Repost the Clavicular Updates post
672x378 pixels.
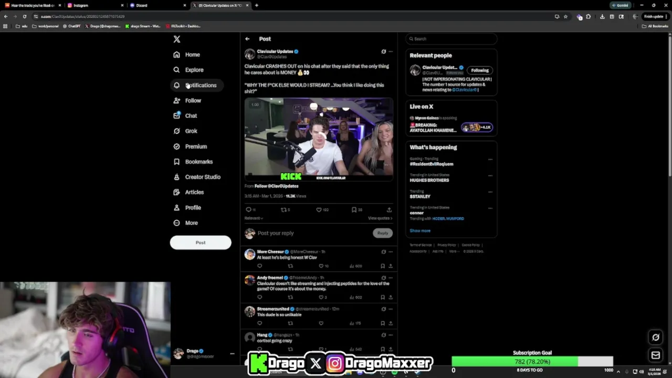pyautogui.click(x=284, y=209)
